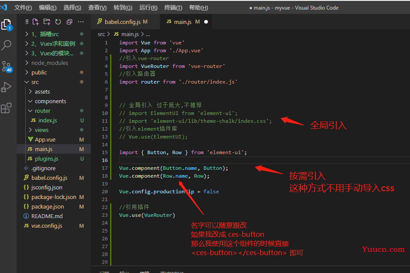
Task: Click breadcrumb ellipsis symbol segment
Action: (x=148, y=34)
